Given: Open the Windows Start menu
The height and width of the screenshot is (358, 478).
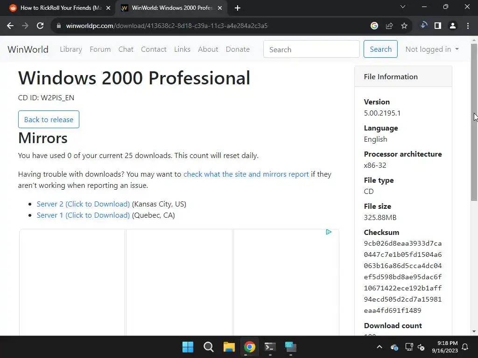Looking at the screenshot, I should [x=188, y=347].
